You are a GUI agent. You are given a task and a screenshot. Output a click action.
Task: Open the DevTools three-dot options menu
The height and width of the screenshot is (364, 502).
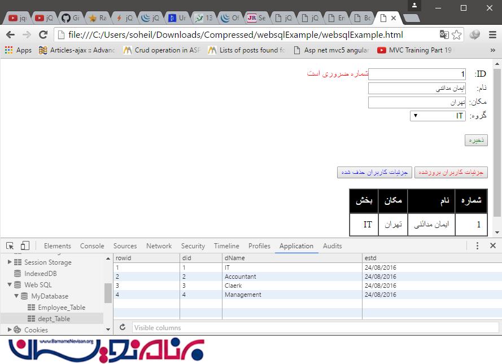[x=477, y=245]
